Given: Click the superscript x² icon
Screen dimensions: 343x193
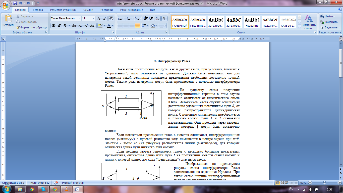Looking at the screenshot, I should click(86, 26).
